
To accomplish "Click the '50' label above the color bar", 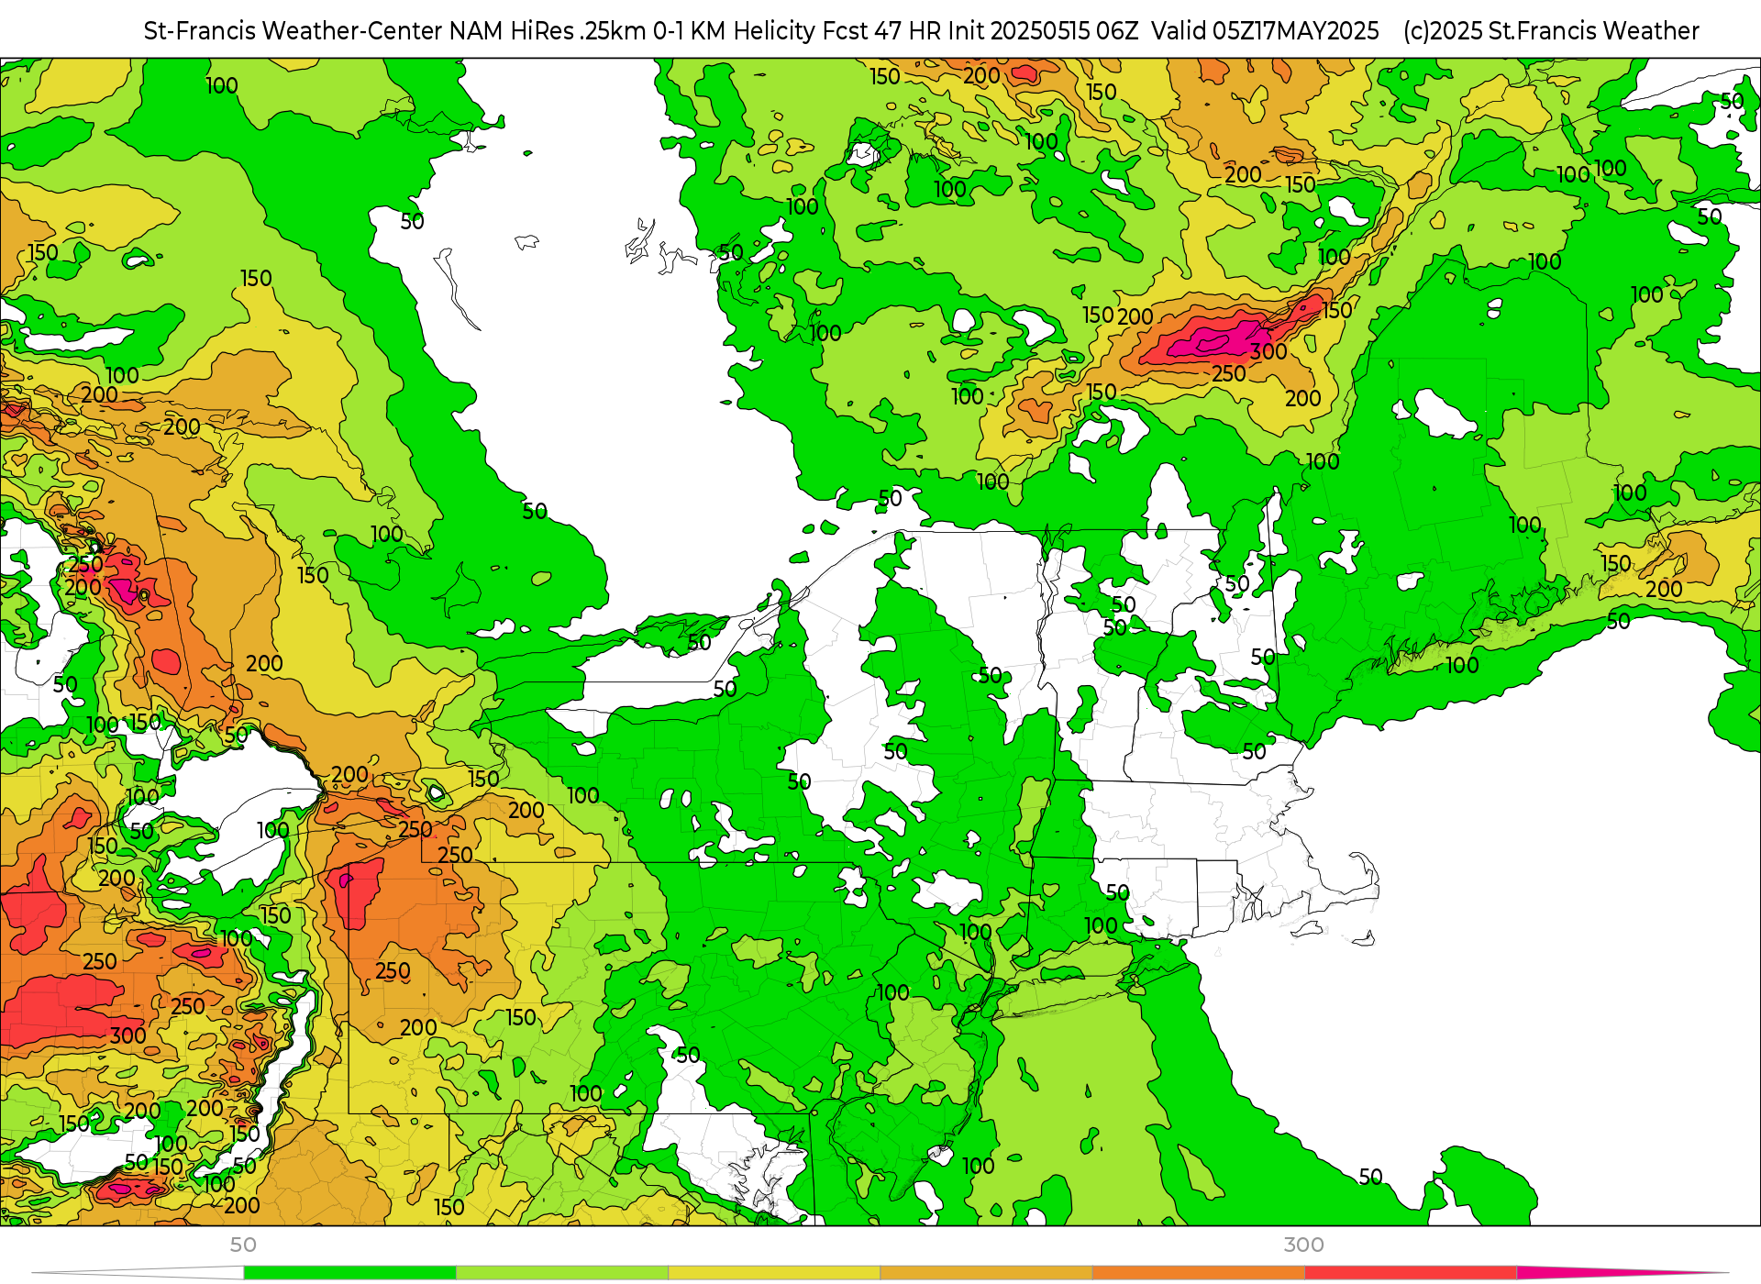I will (243, 1245).
